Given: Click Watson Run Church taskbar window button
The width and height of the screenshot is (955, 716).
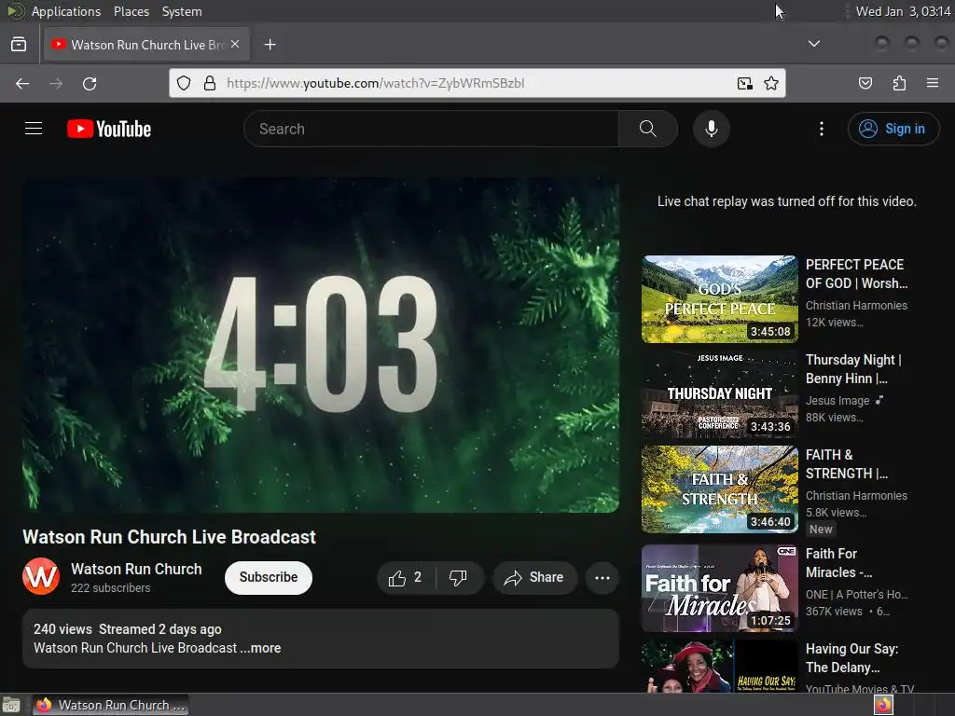Looking at the screenshot, I should pos(110,705).
